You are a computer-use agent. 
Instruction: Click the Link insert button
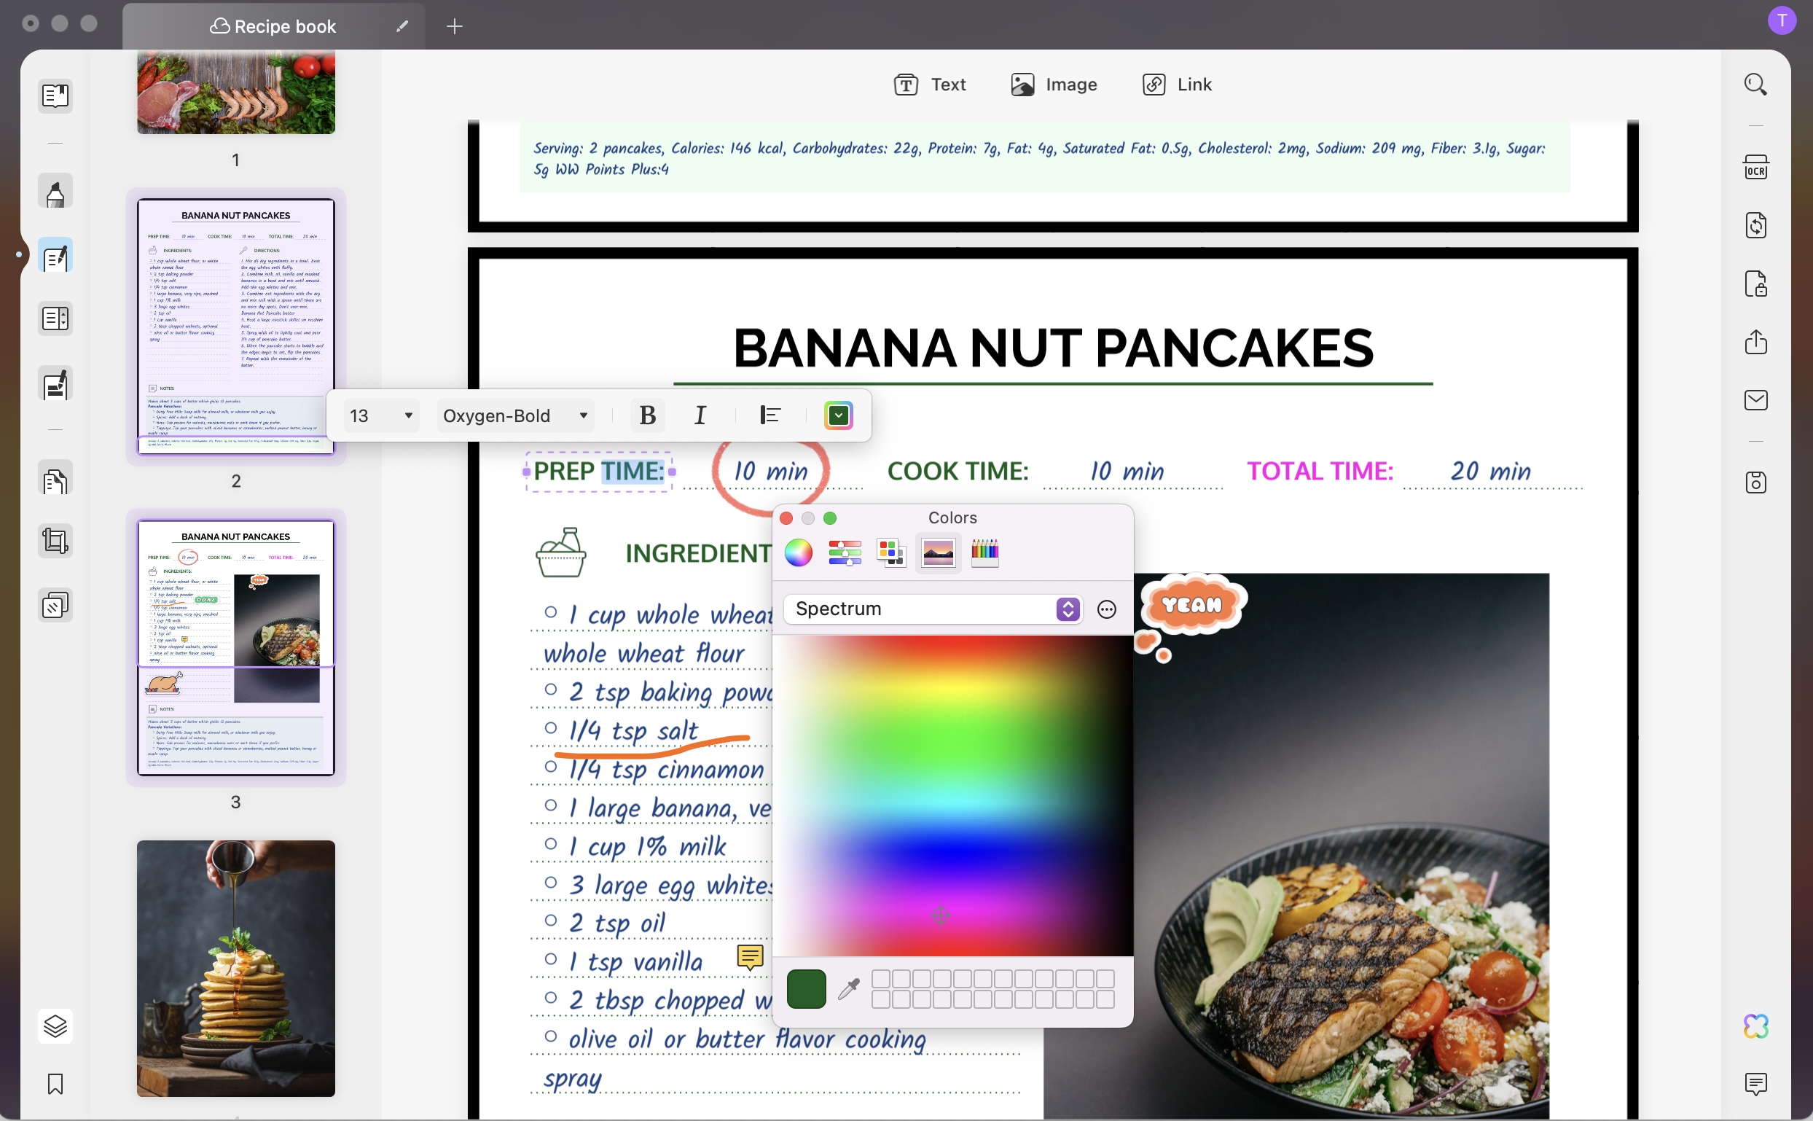tap(1176, 84)
